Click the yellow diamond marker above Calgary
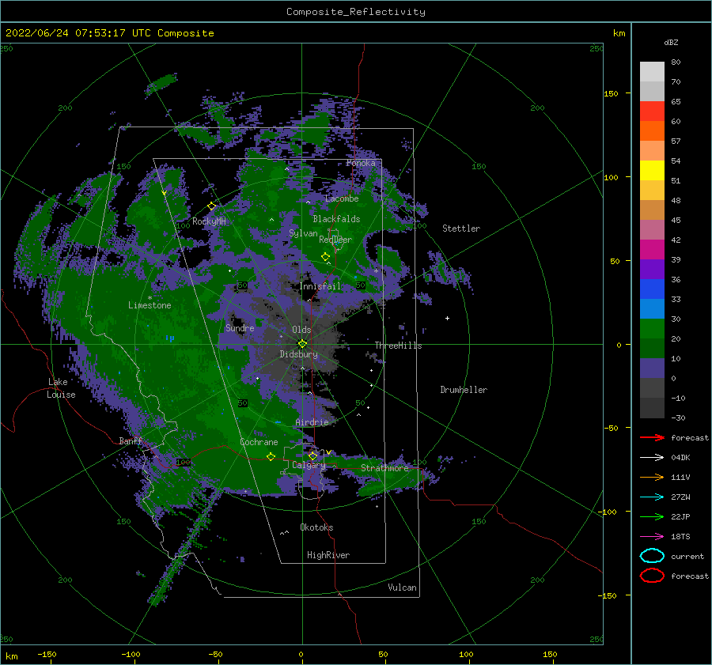Viewport: 712px width, 665px height. pyautogui.click(x=312, y=455)
